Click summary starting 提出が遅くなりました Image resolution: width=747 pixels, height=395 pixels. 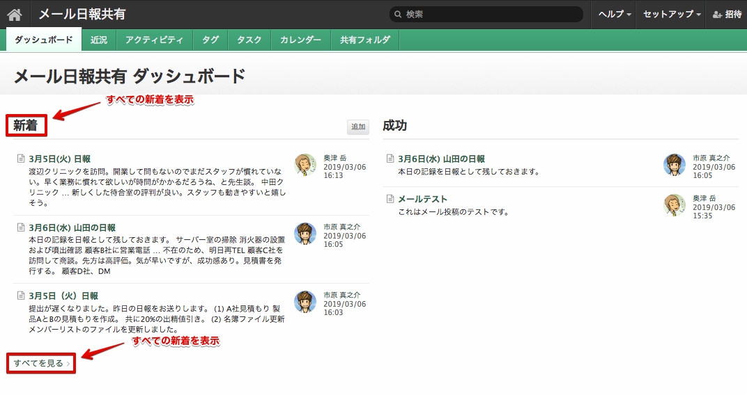[157, 319]
